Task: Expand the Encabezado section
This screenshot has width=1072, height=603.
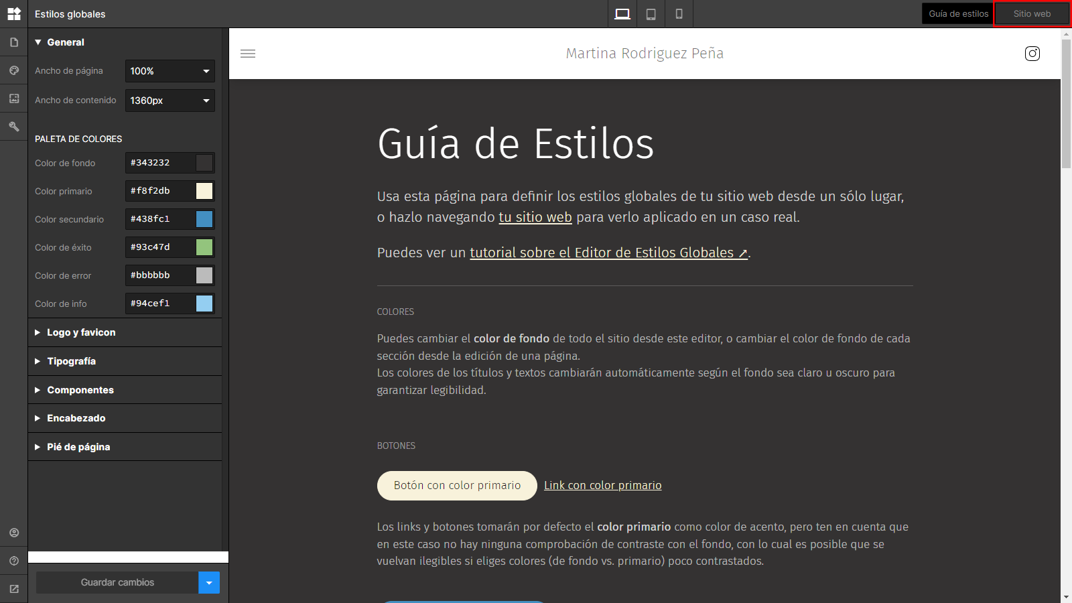Action: (x=125, y=418)
